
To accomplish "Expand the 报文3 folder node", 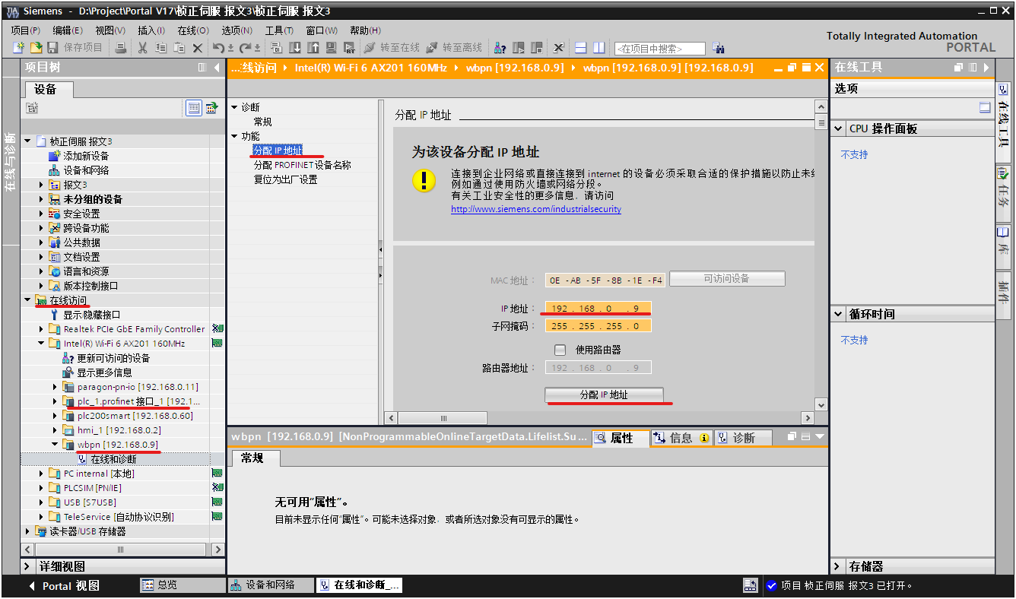I will (42, 185).
